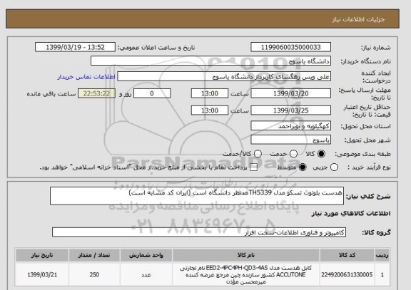Image resolution: width=411 pixels, height=290 pixels.
Task: Choose the متوسط purchase type radio
Action: [303, 167]
